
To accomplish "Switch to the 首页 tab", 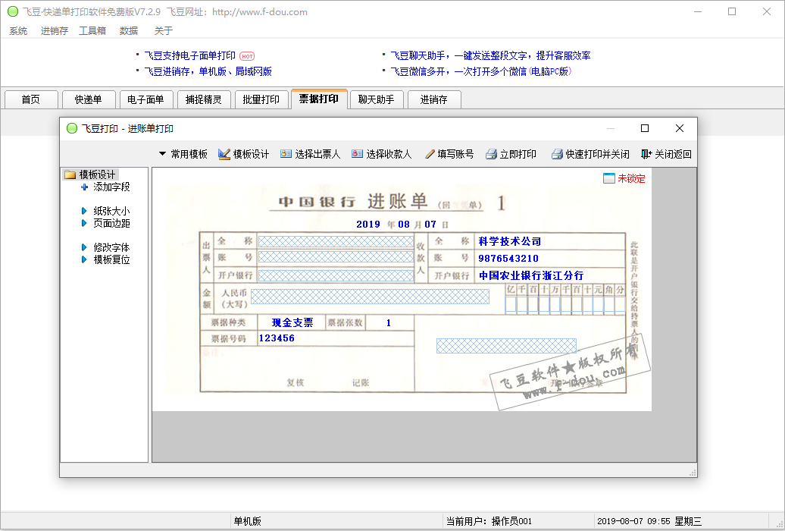I will (x=31, y=99).
